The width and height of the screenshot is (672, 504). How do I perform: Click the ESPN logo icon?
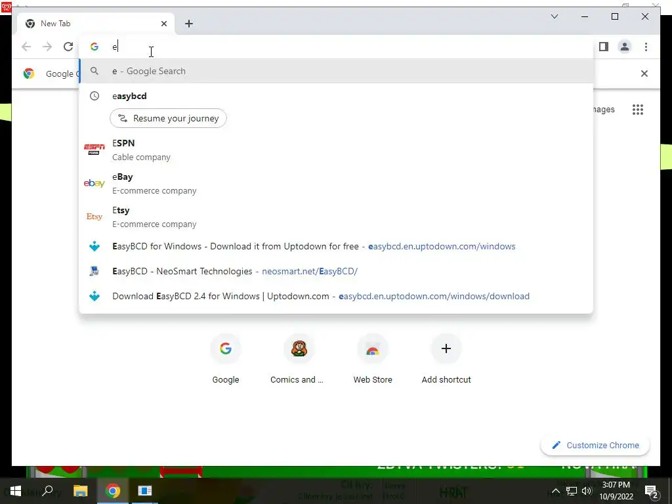coord(94,150)
